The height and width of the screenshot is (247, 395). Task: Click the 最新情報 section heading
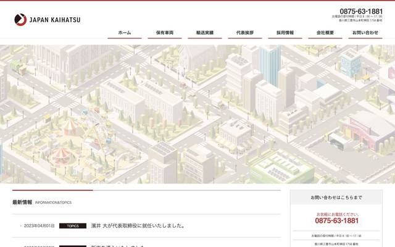[22, 203]
